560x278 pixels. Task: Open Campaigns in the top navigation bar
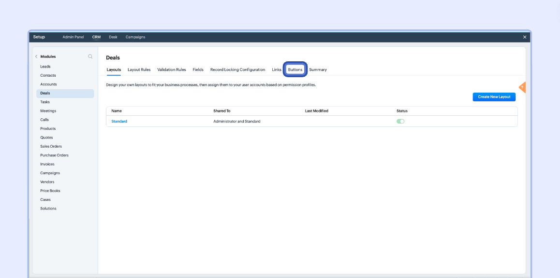(135, 37)
